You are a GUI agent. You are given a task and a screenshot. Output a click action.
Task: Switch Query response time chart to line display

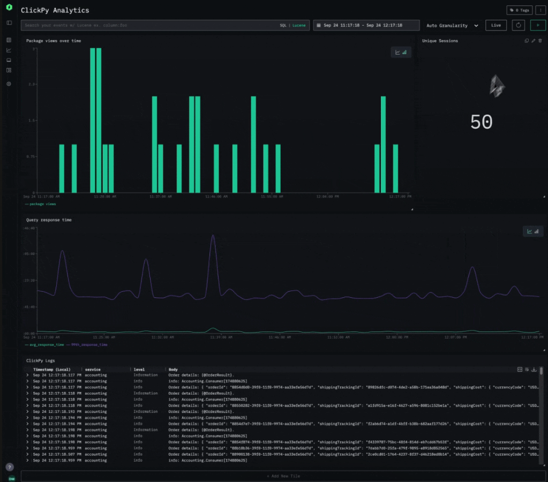529,231
